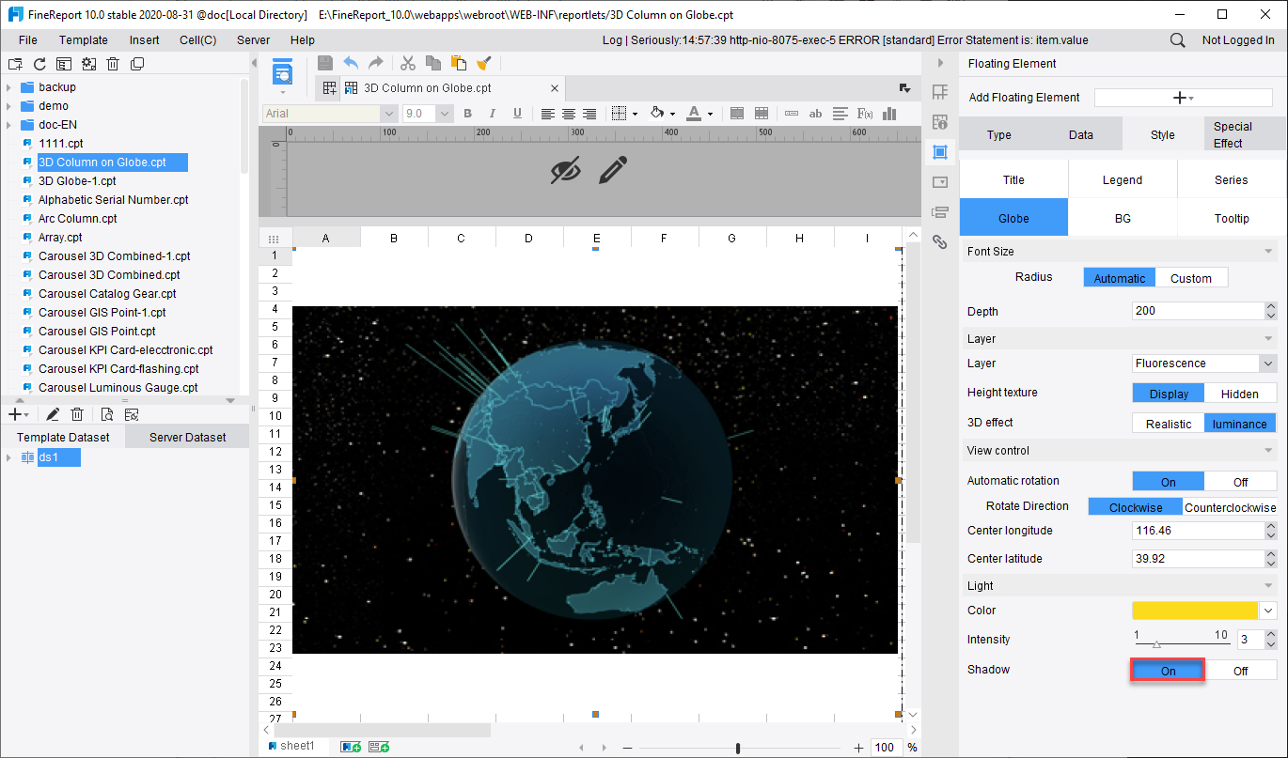Toggle italic formatting
Screen dimensions: 1288x758
[x=492, y=114]
